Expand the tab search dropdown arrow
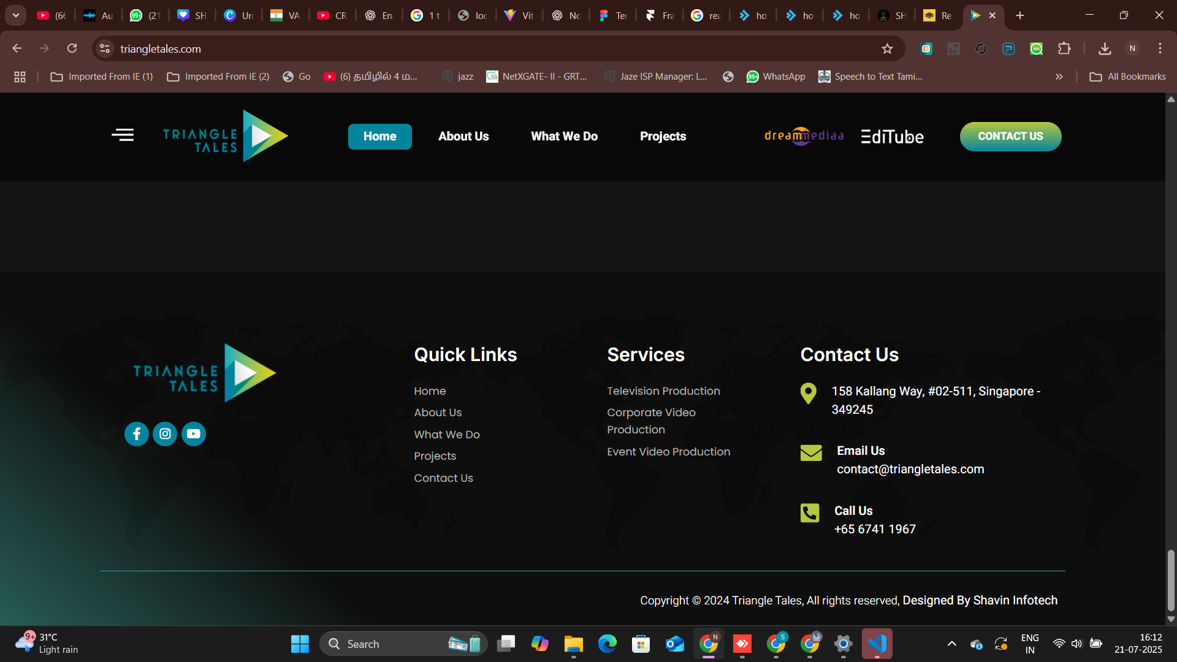Image resolution: width=1177 pixels, height=662 pixels. pos(16,15)
